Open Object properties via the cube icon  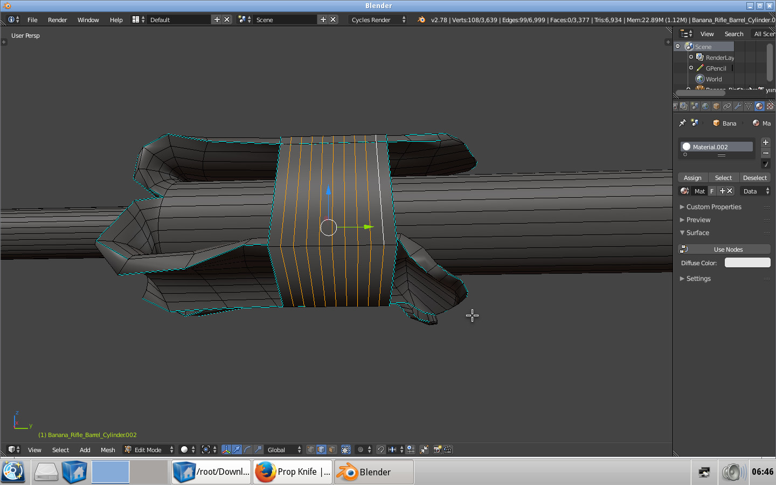pyautogui.click(x=716, y=106)
